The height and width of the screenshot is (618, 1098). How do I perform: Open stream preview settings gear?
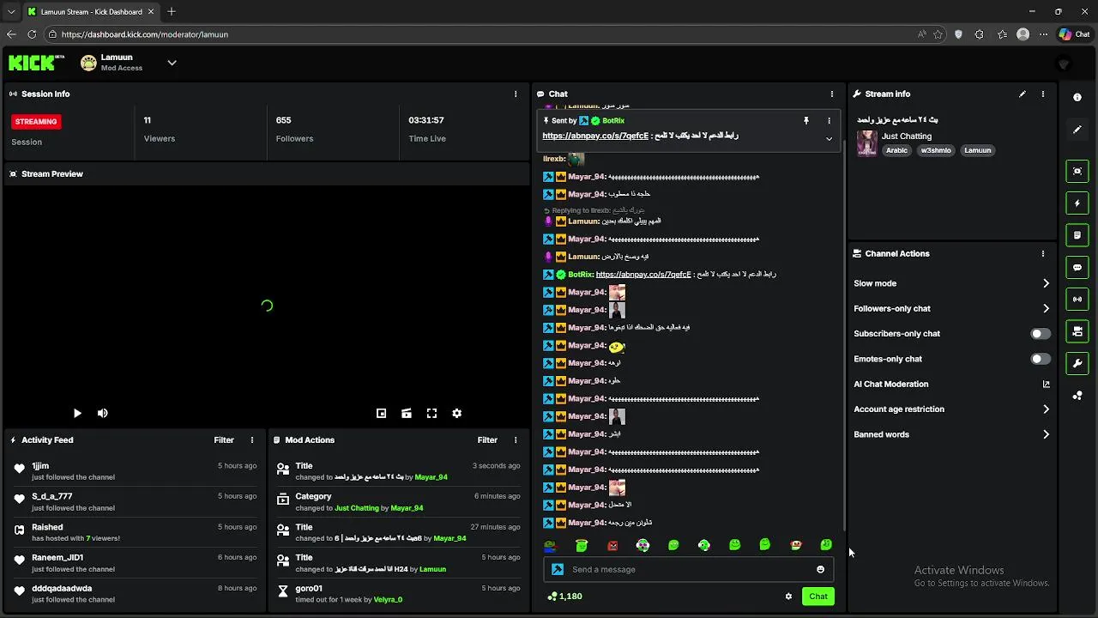[x=457, y=413]
